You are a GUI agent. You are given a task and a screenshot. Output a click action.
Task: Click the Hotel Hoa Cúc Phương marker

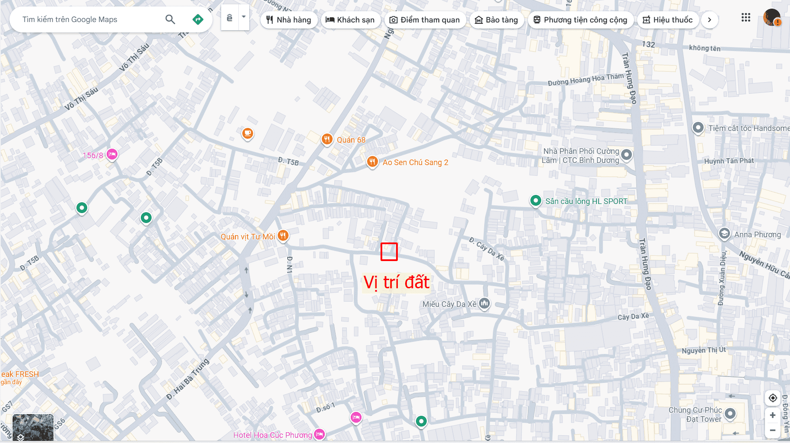tap(319, 434)
